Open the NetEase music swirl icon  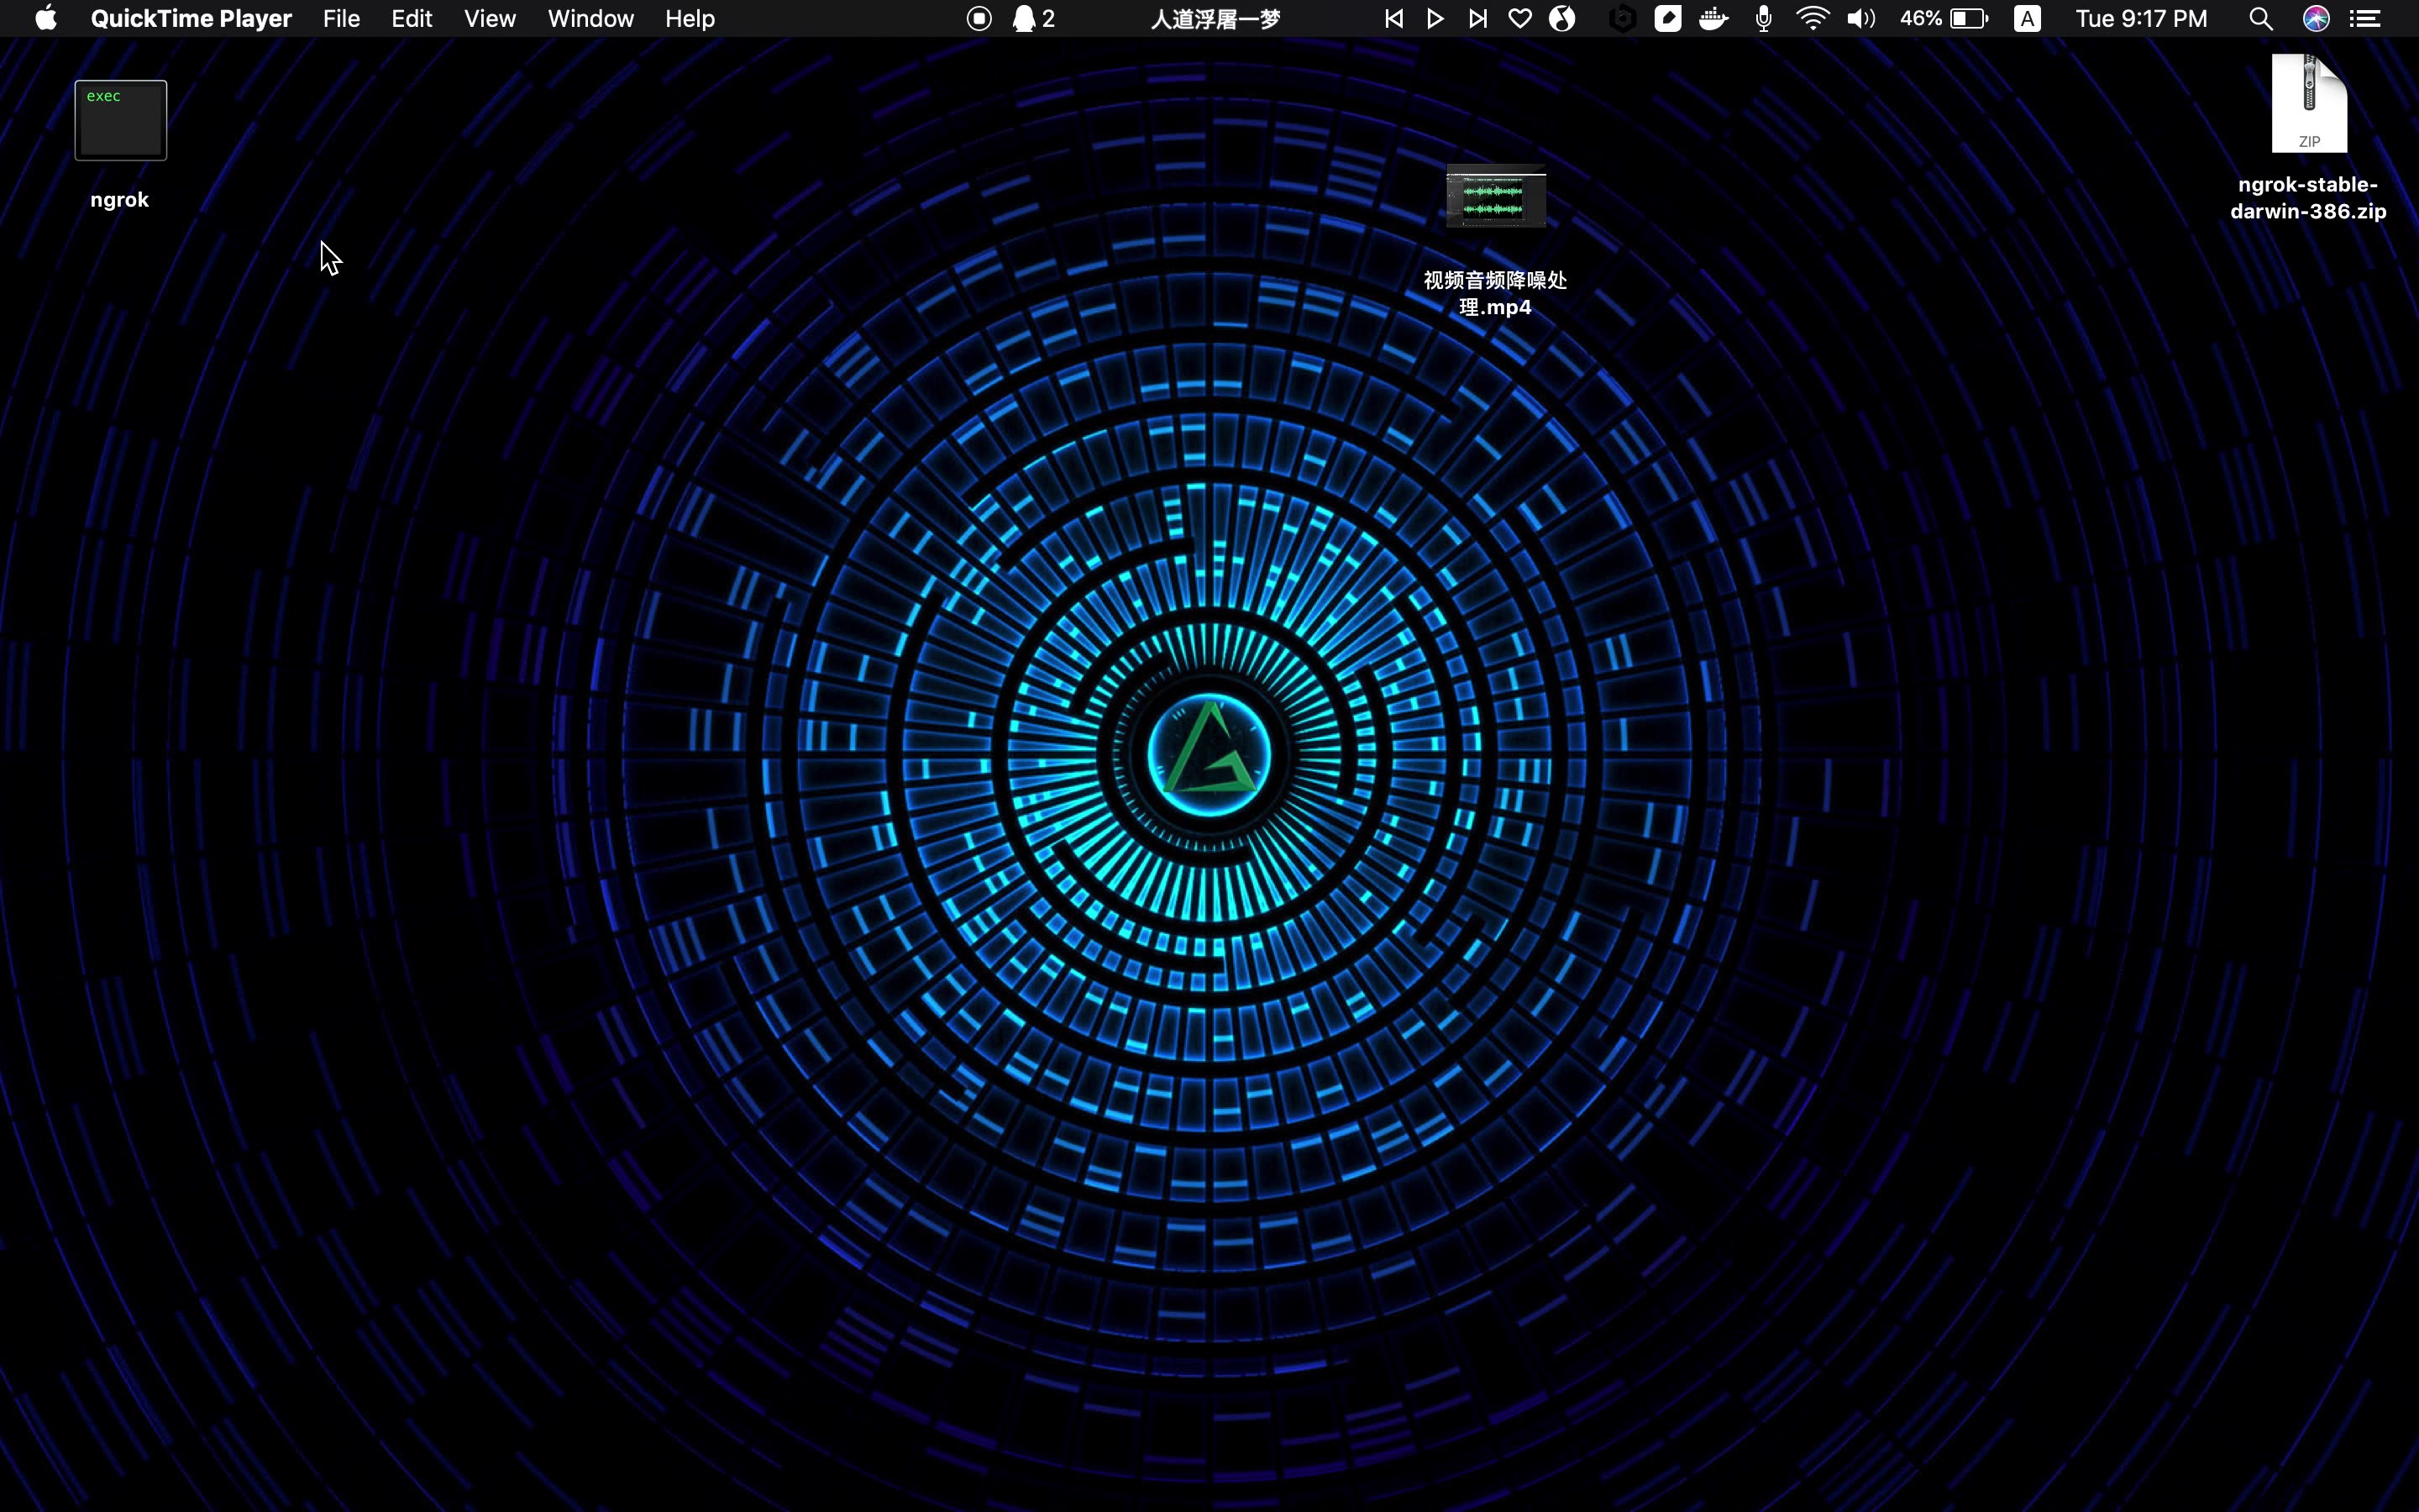pos(1562,19)
